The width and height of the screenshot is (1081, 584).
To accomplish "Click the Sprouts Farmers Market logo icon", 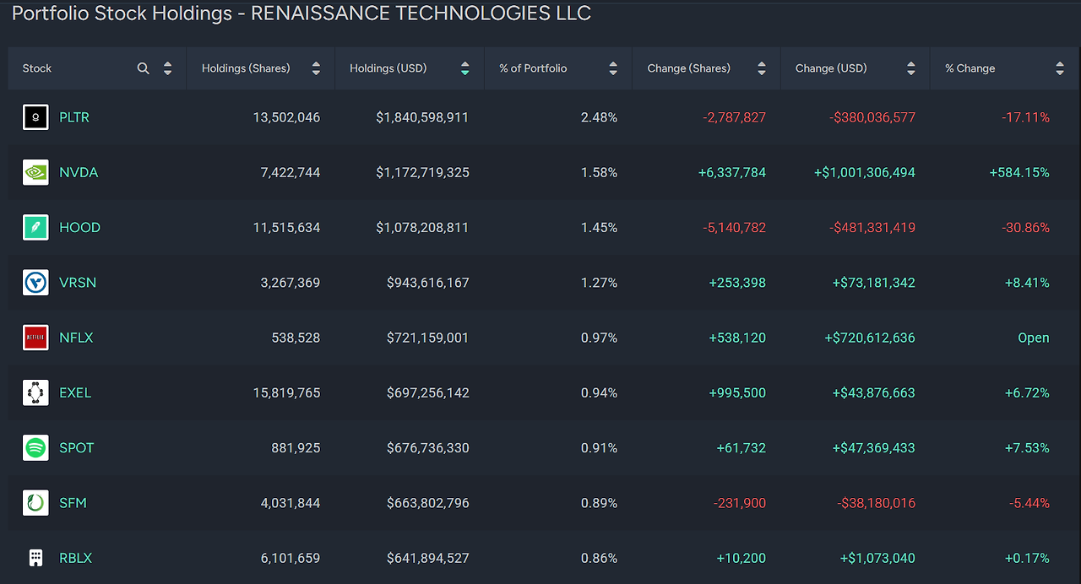I will click(x=35, y=502).
